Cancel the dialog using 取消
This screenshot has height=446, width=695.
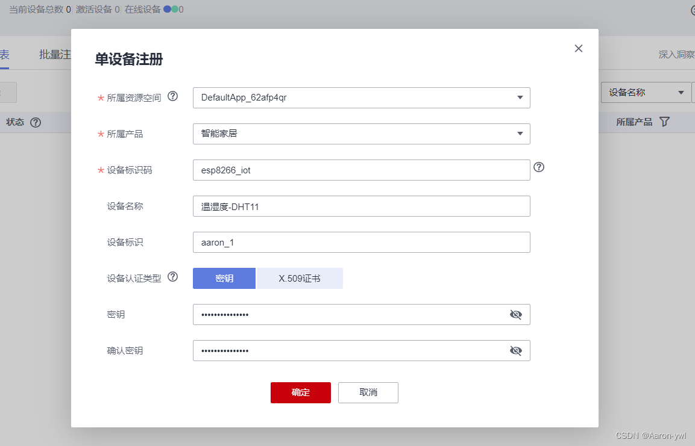368,392
